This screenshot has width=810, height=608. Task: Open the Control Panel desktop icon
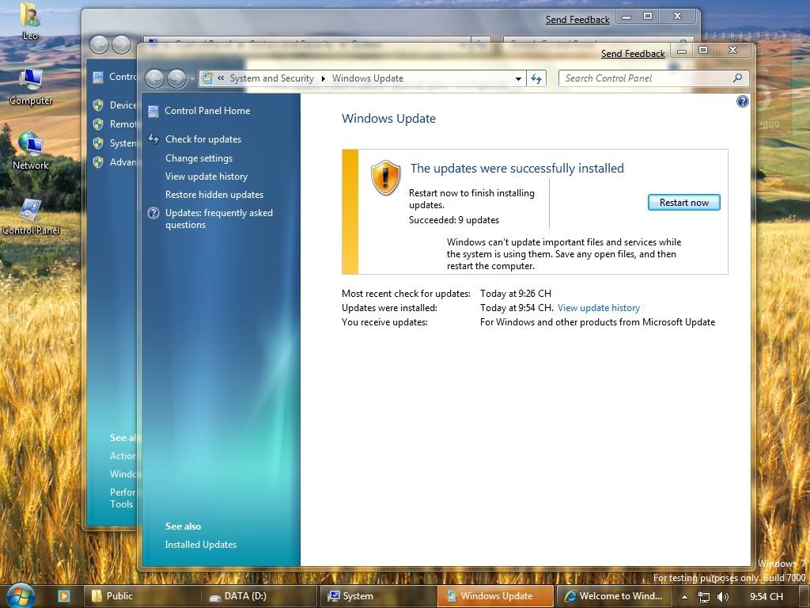(31, 215)
